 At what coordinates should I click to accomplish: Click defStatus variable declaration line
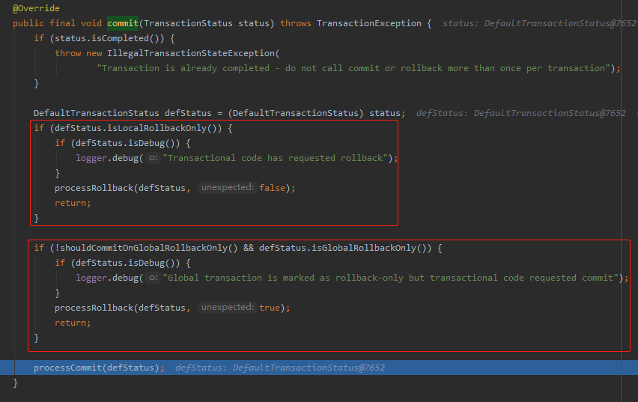(x=219, y=113)
